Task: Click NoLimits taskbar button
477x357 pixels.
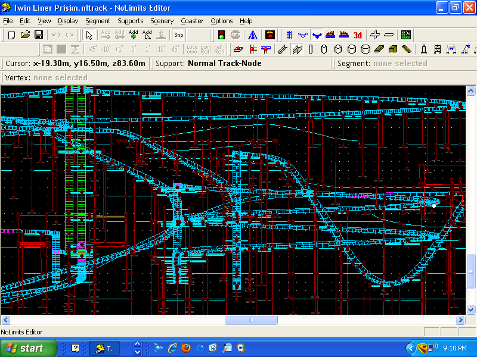Action: click(104, 348)
